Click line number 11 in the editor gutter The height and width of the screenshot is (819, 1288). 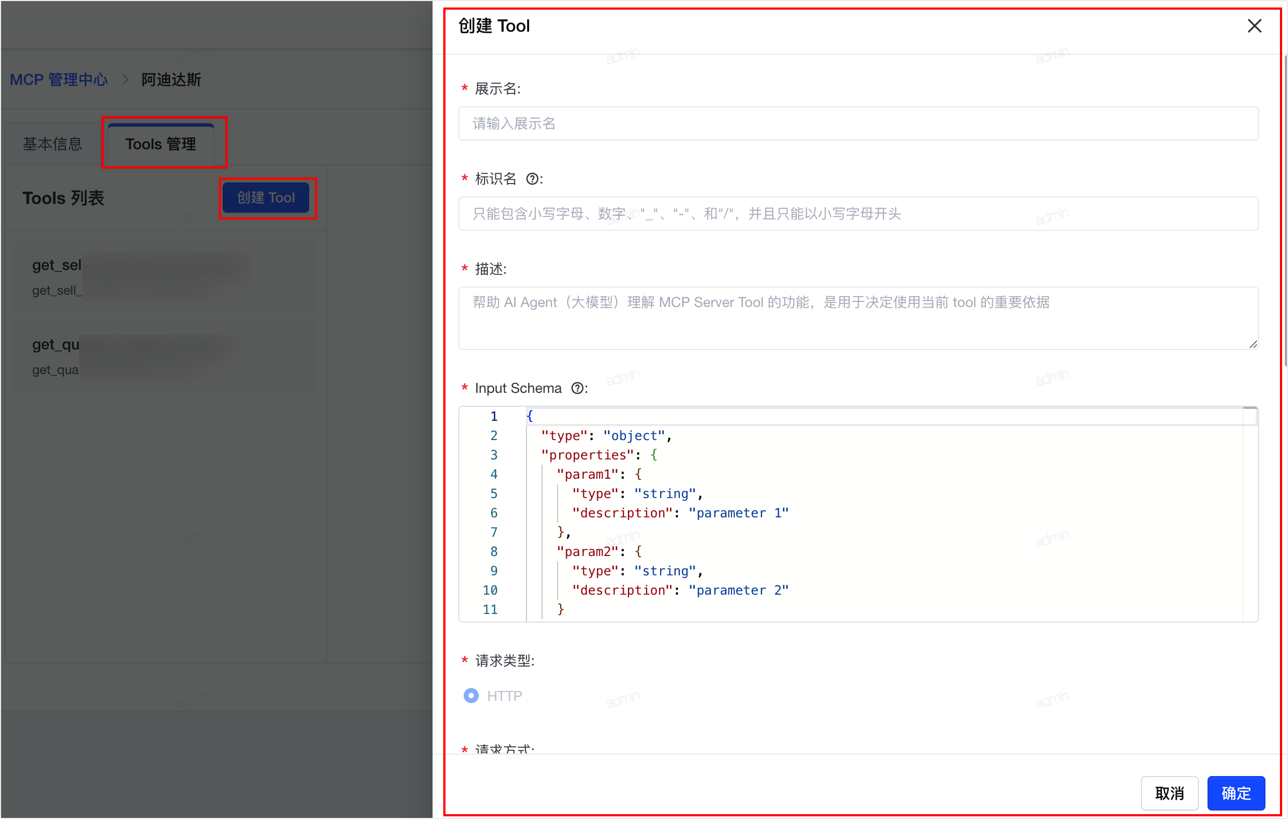point(490,610)
